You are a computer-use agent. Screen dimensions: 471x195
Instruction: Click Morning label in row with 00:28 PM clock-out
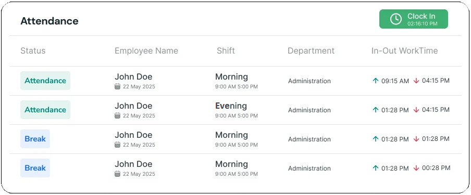pos(232,164)
